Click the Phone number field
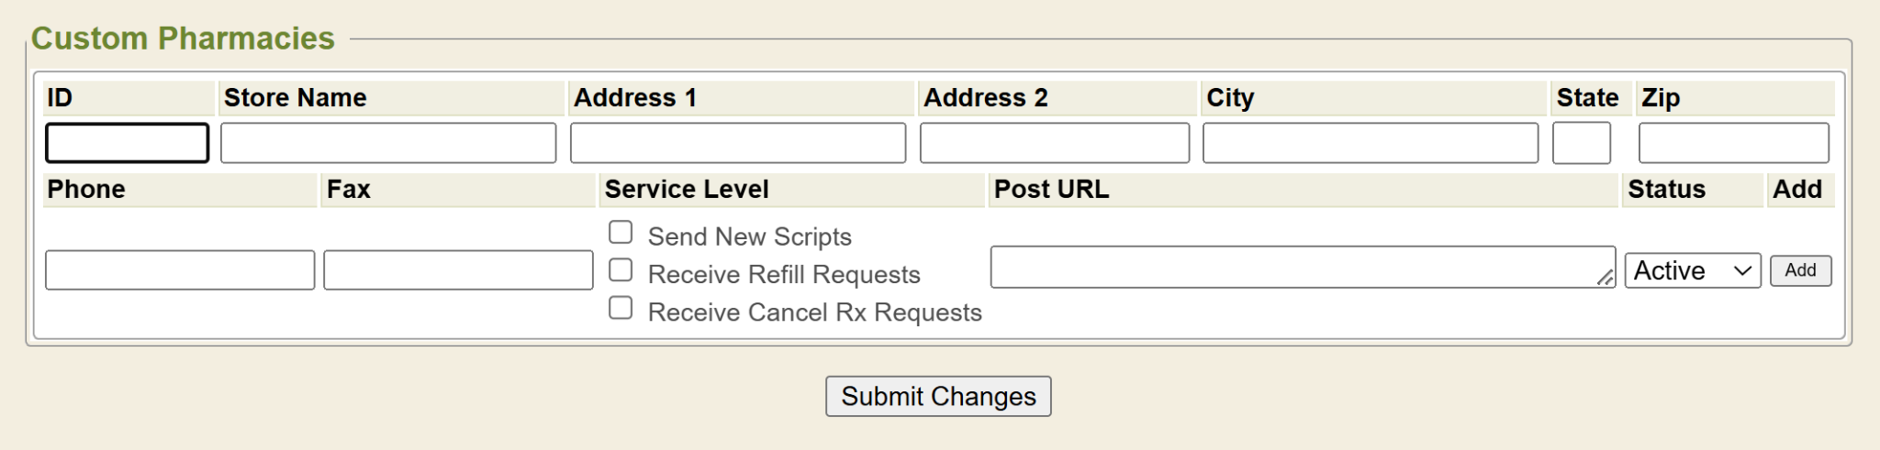The height and width of the screenshot is (450, 1880). [180, 270]
